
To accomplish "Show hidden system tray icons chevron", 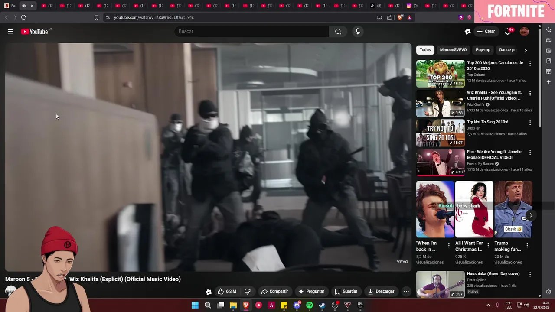I will (488, 305).
